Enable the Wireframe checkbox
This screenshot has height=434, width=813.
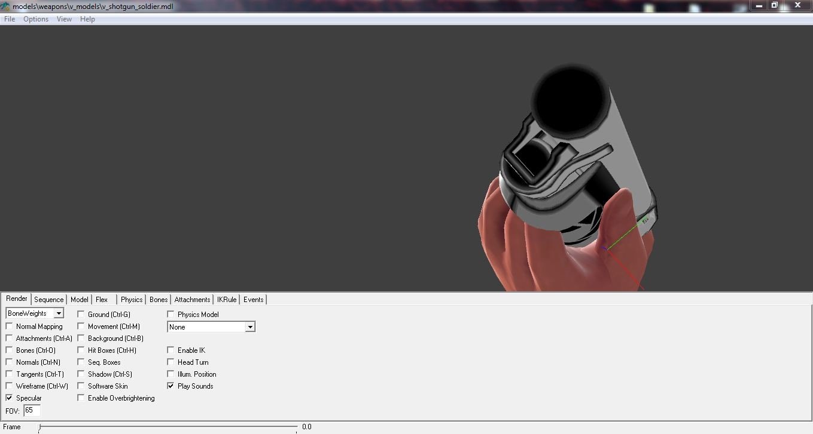click(x=9, y=386)
